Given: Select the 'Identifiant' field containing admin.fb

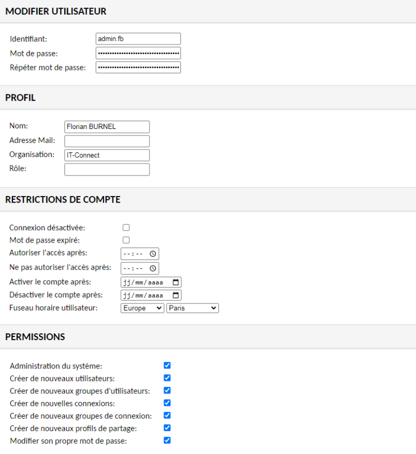Looking at the screenshot, I should click(138, 38).
